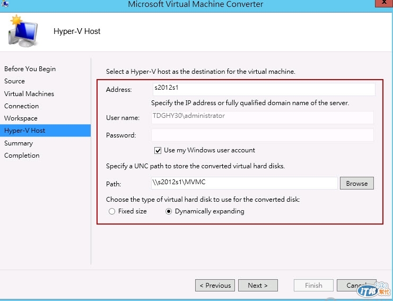Click the 'Specify a UNC path' instruction
This screenshot has width=393, height=301.
point(195,166)
